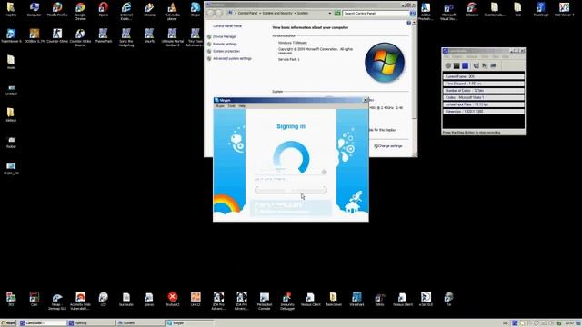Open Device Manager link in System window
The image size is (582, 327).
pyautogui.click(x=225, y=36)
